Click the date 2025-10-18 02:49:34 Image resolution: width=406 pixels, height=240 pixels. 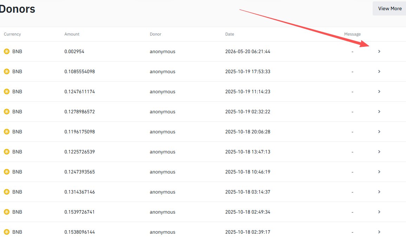[248, 212]
